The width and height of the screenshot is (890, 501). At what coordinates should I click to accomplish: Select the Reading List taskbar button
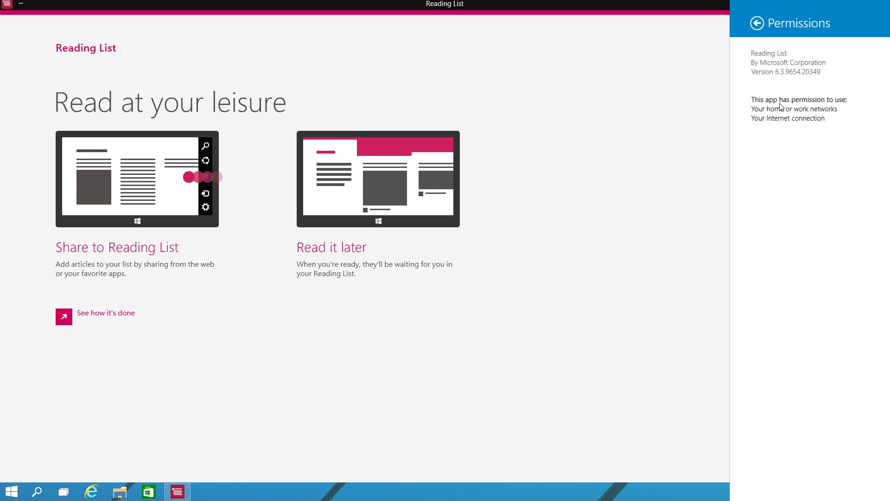pyautogui.click(x=177, y=492)
